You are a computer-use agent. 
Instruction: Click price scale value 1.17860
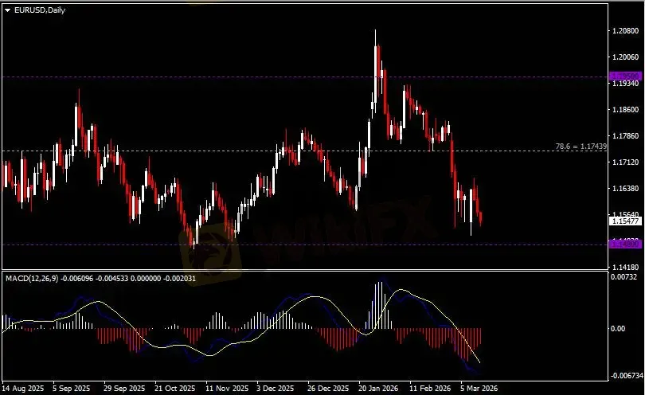625,136
